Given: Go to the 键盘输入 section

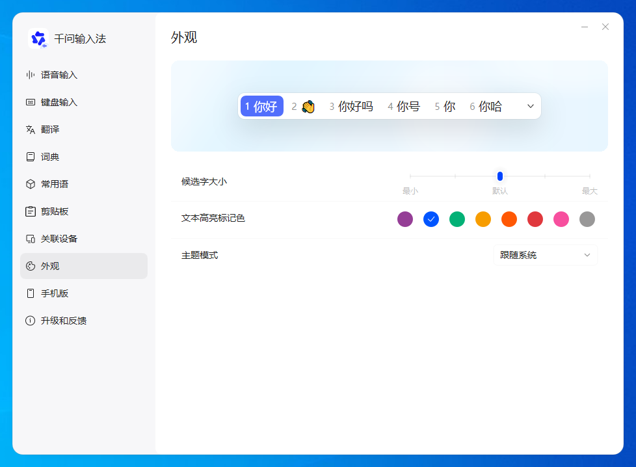Looking at the screenshot, I should tap(84, 102).
